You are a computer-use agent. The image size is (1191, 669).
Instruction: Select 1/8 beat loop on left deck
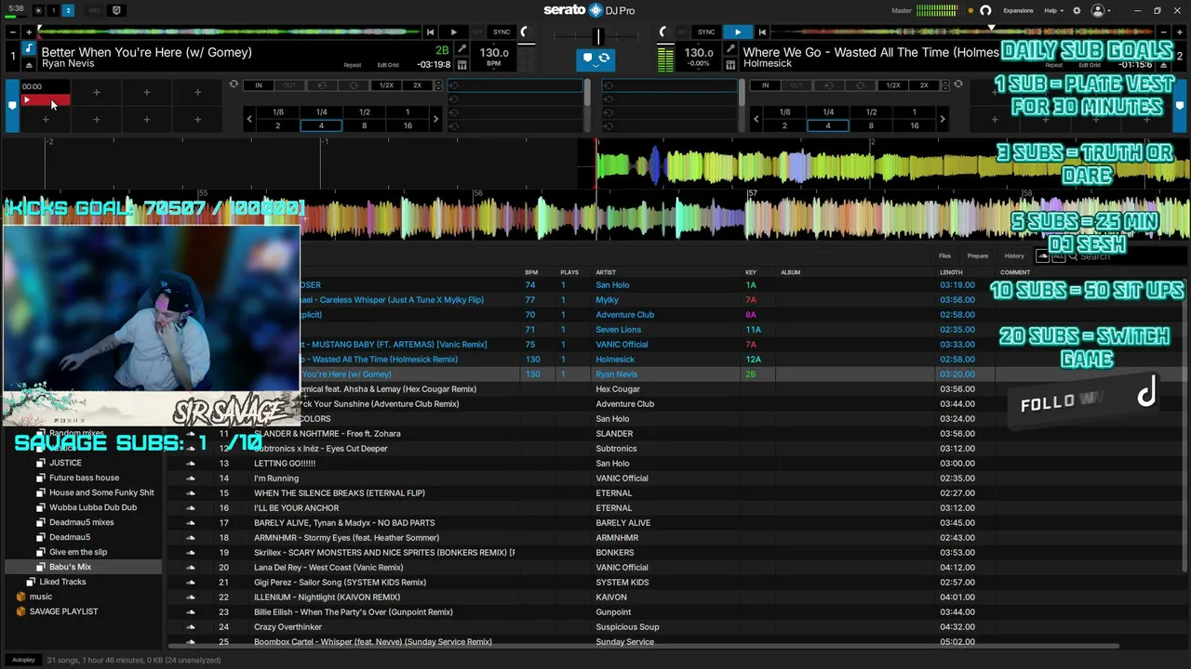pyautogui.click(x=277, y=112)
